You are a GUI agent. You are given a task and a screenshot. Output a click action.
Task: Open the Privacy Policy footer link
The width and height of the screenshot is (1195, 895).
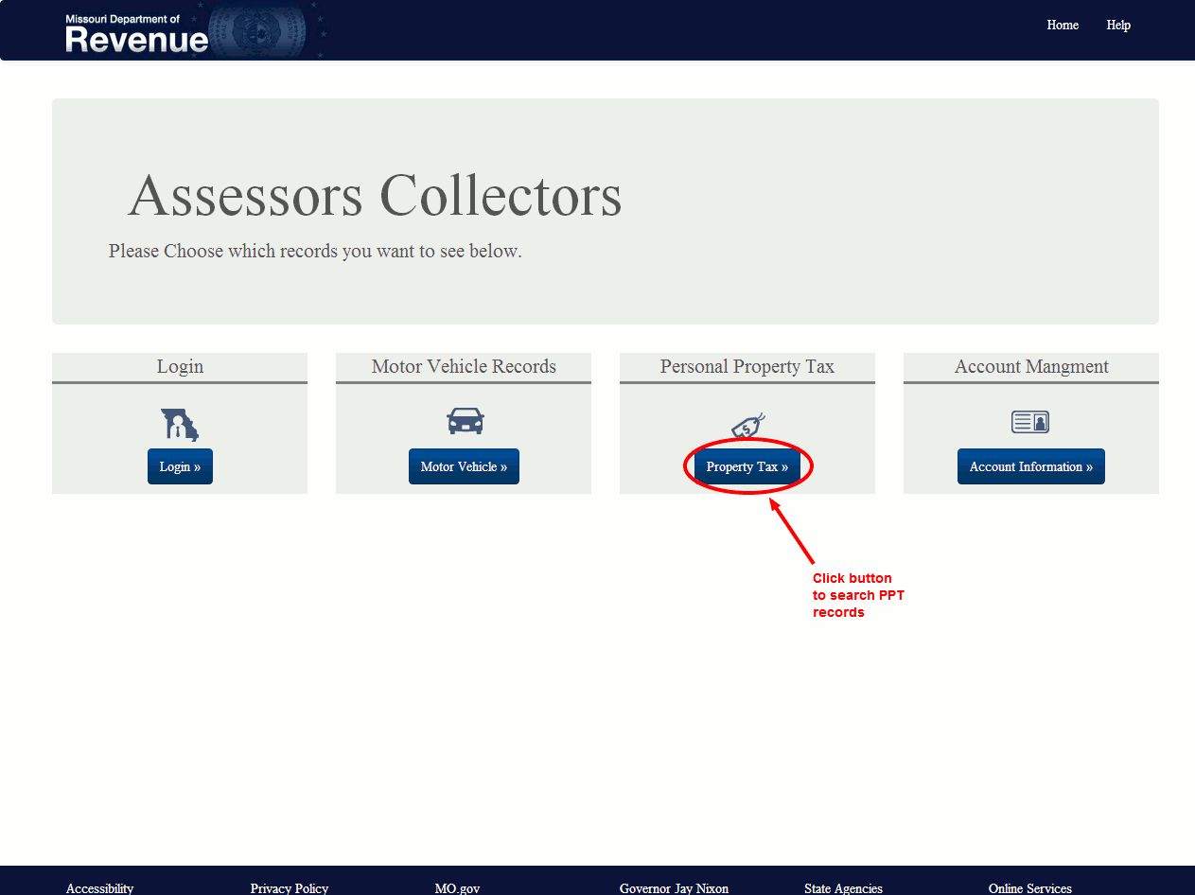[289, 887]
